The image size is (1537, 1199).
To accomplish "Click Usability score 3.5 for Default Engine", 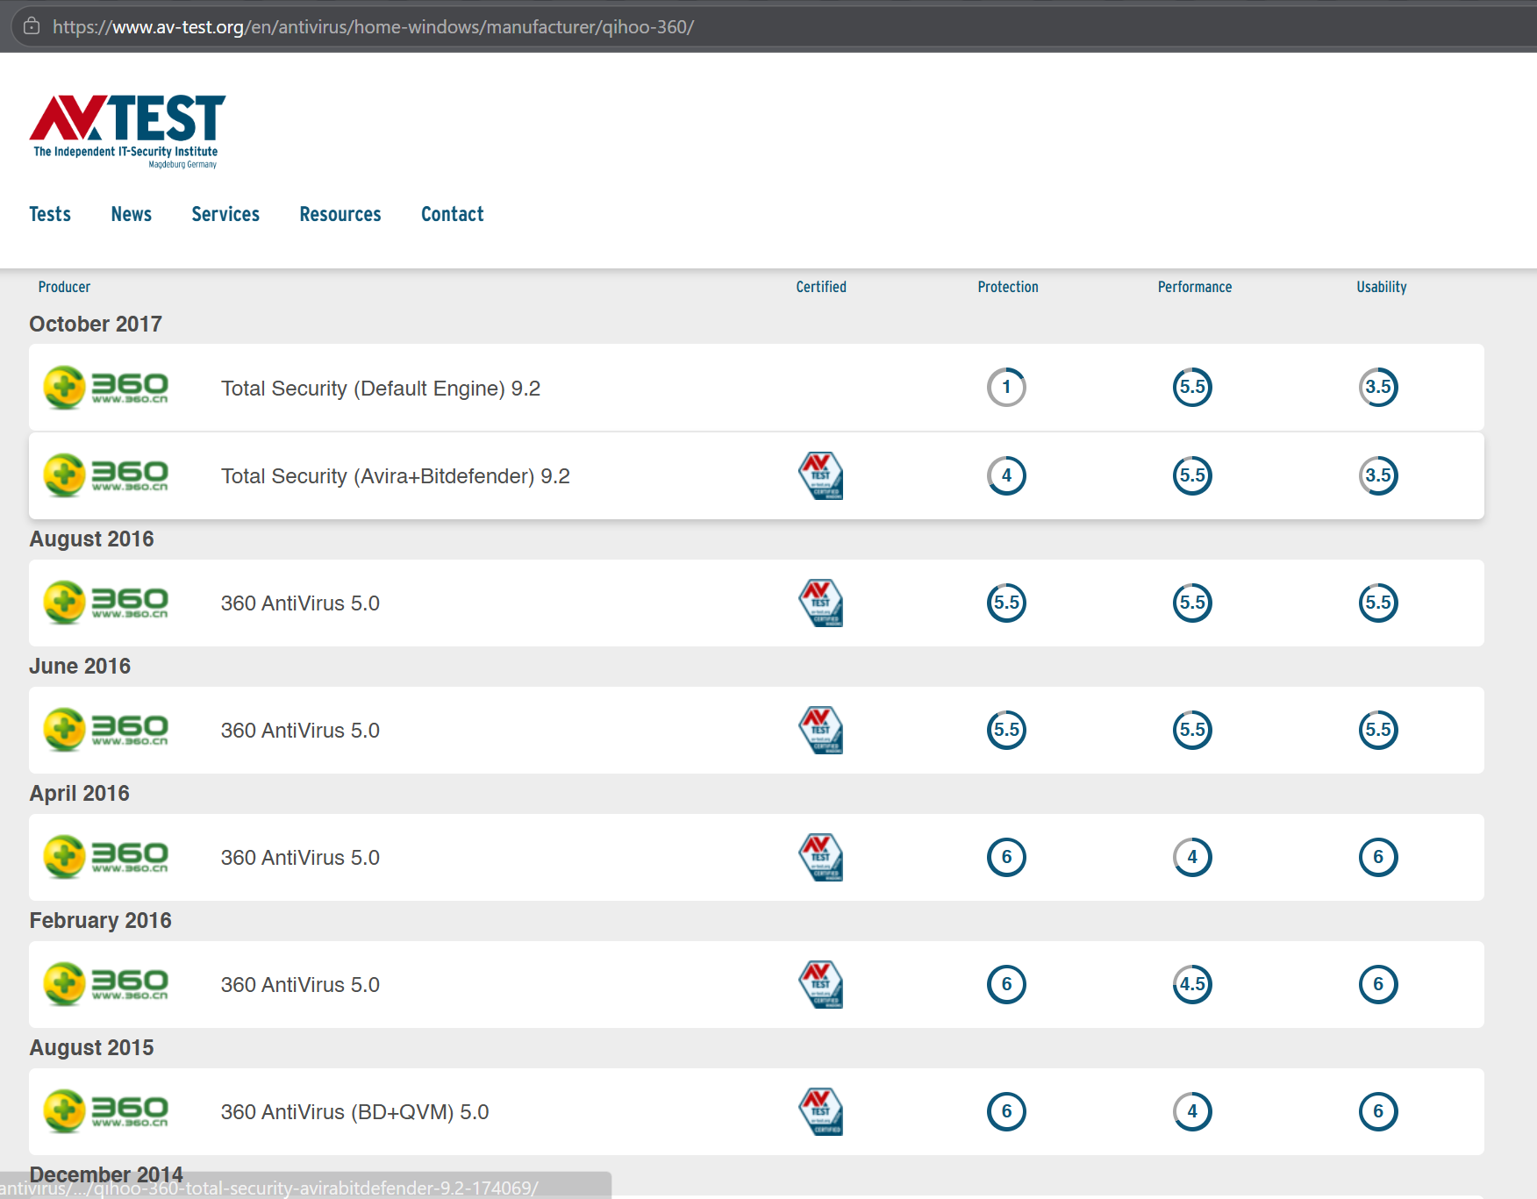I will coord(1378,388).
